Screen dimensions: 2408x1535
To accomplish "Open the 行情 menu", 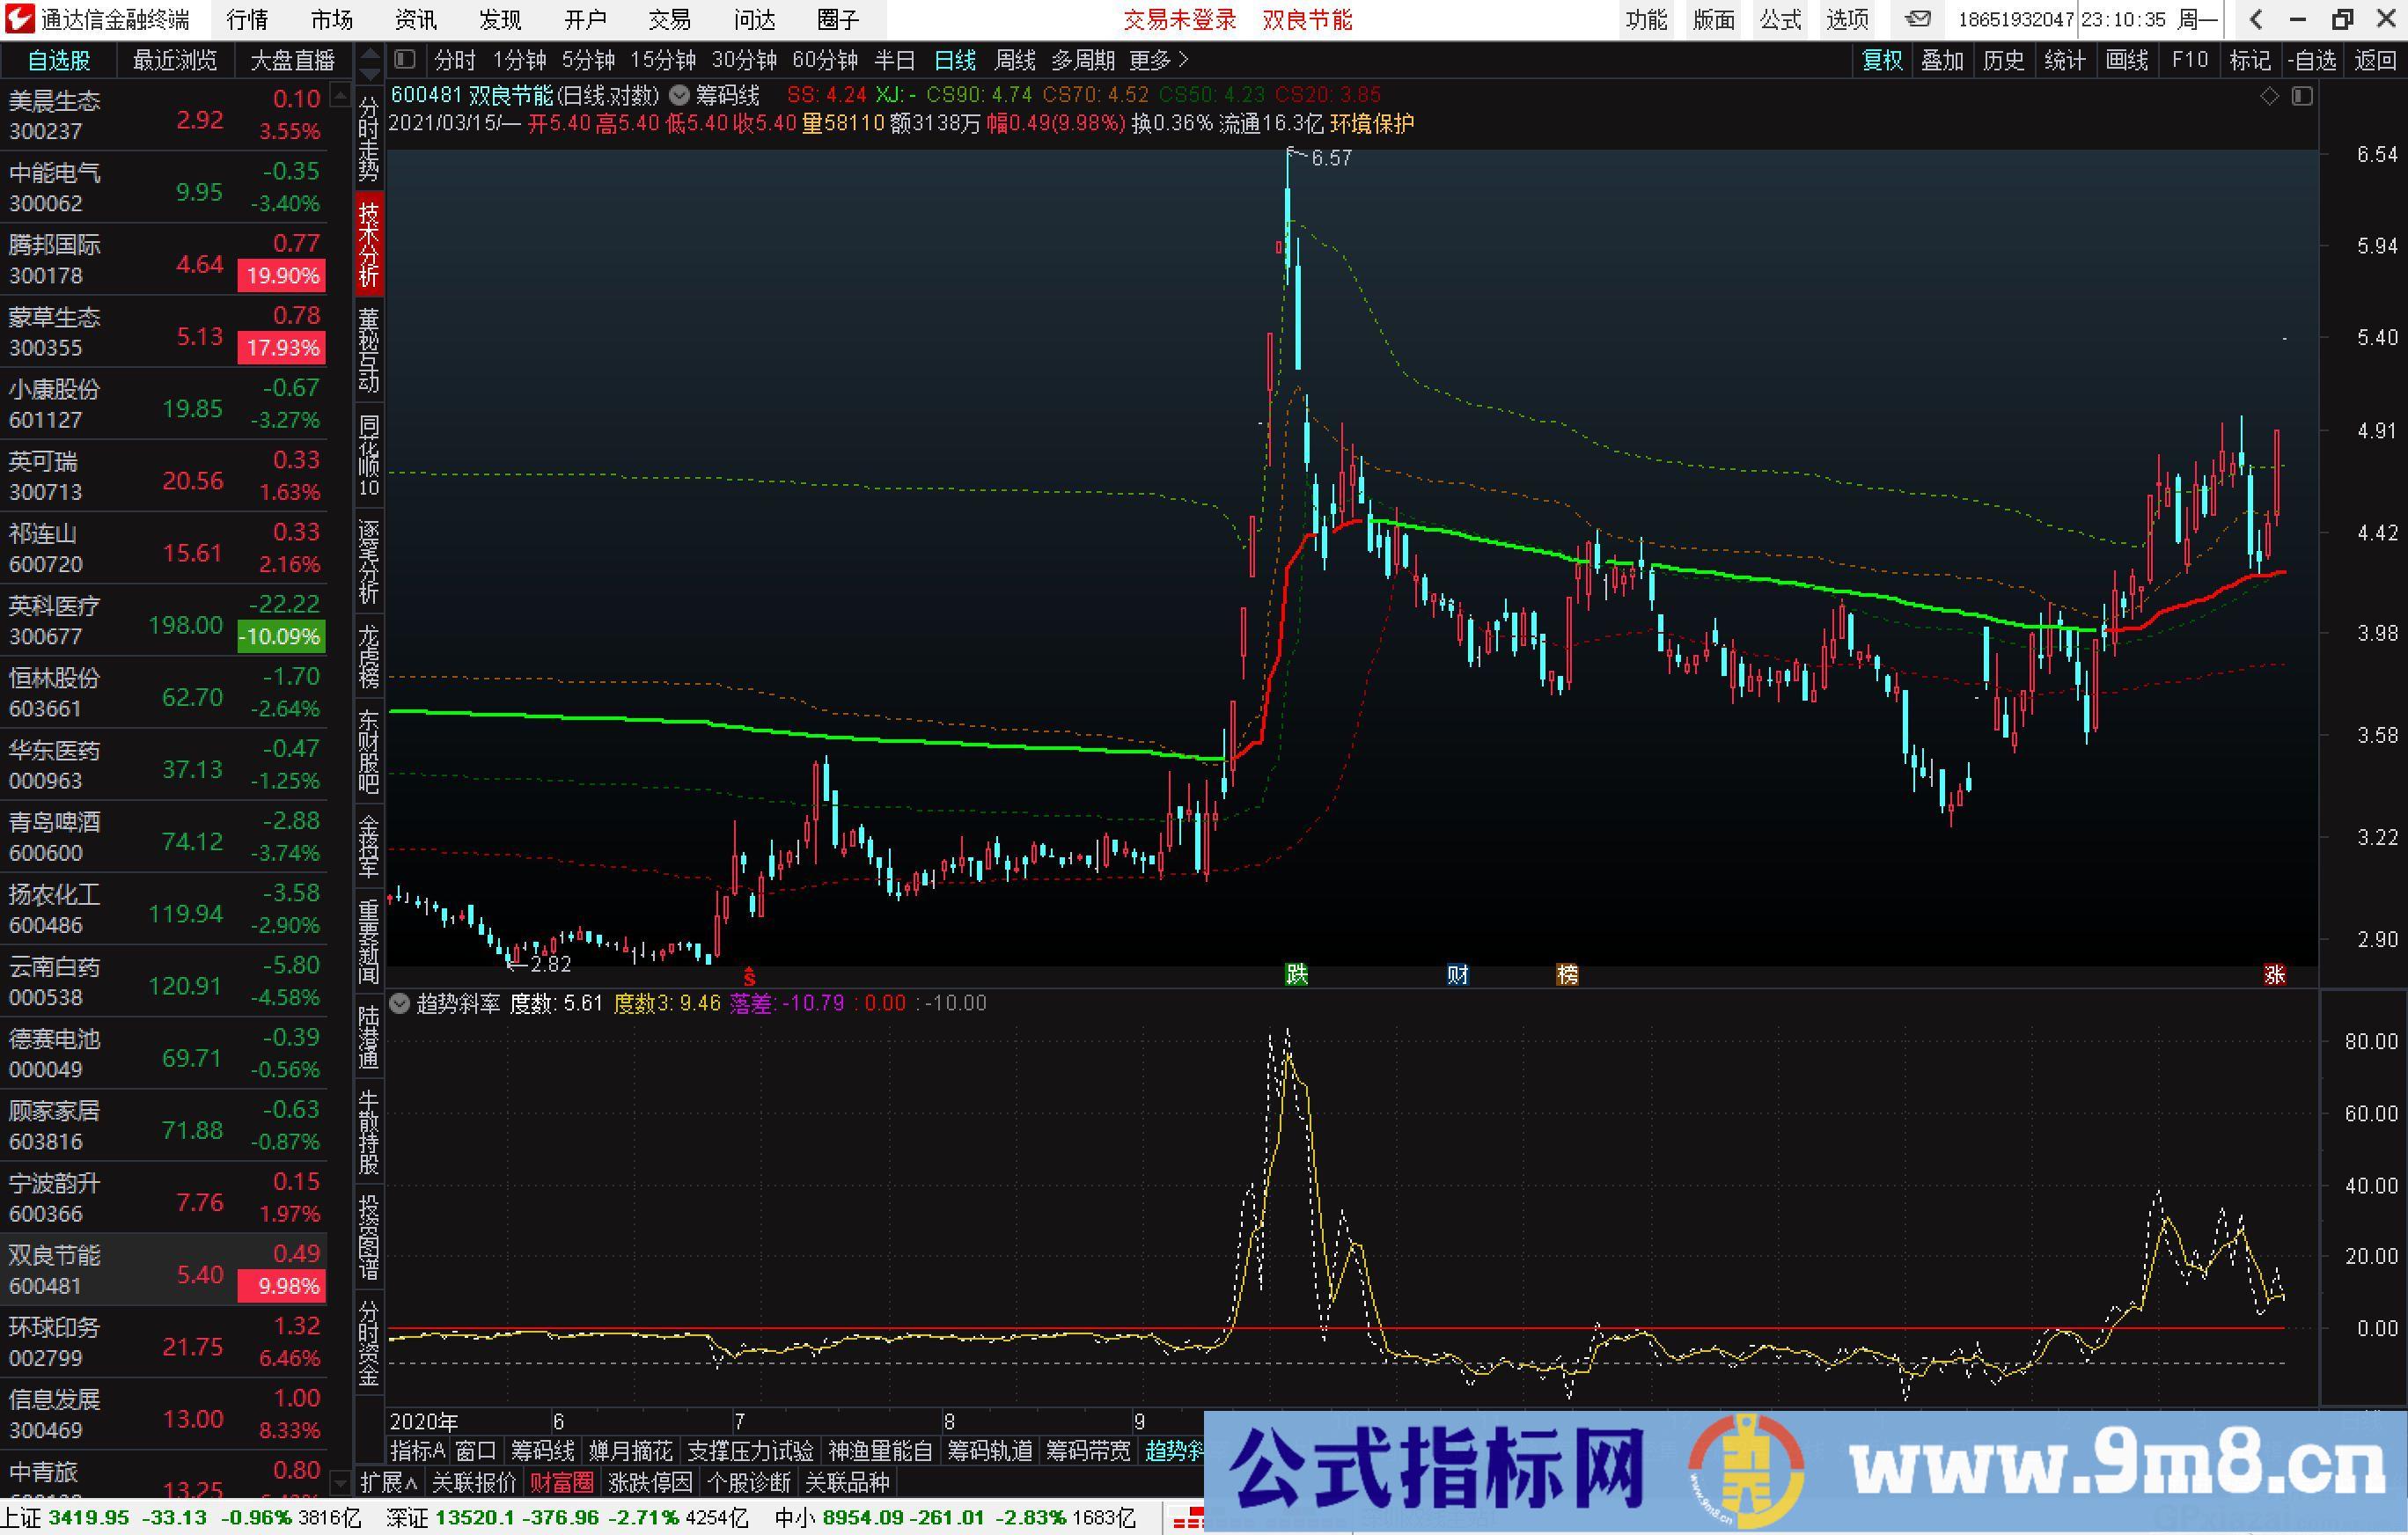I will pyautogui.click(x=247, y=19).
